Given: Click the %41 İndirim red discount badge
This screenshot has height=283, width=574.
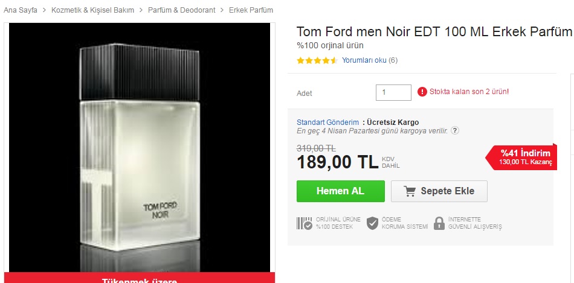Looking at the screenshot, I should (521, 157).
